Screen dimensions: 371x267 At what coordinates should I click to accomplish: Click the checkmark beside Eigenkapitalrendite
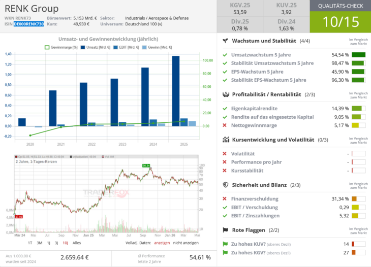point(225,109)
